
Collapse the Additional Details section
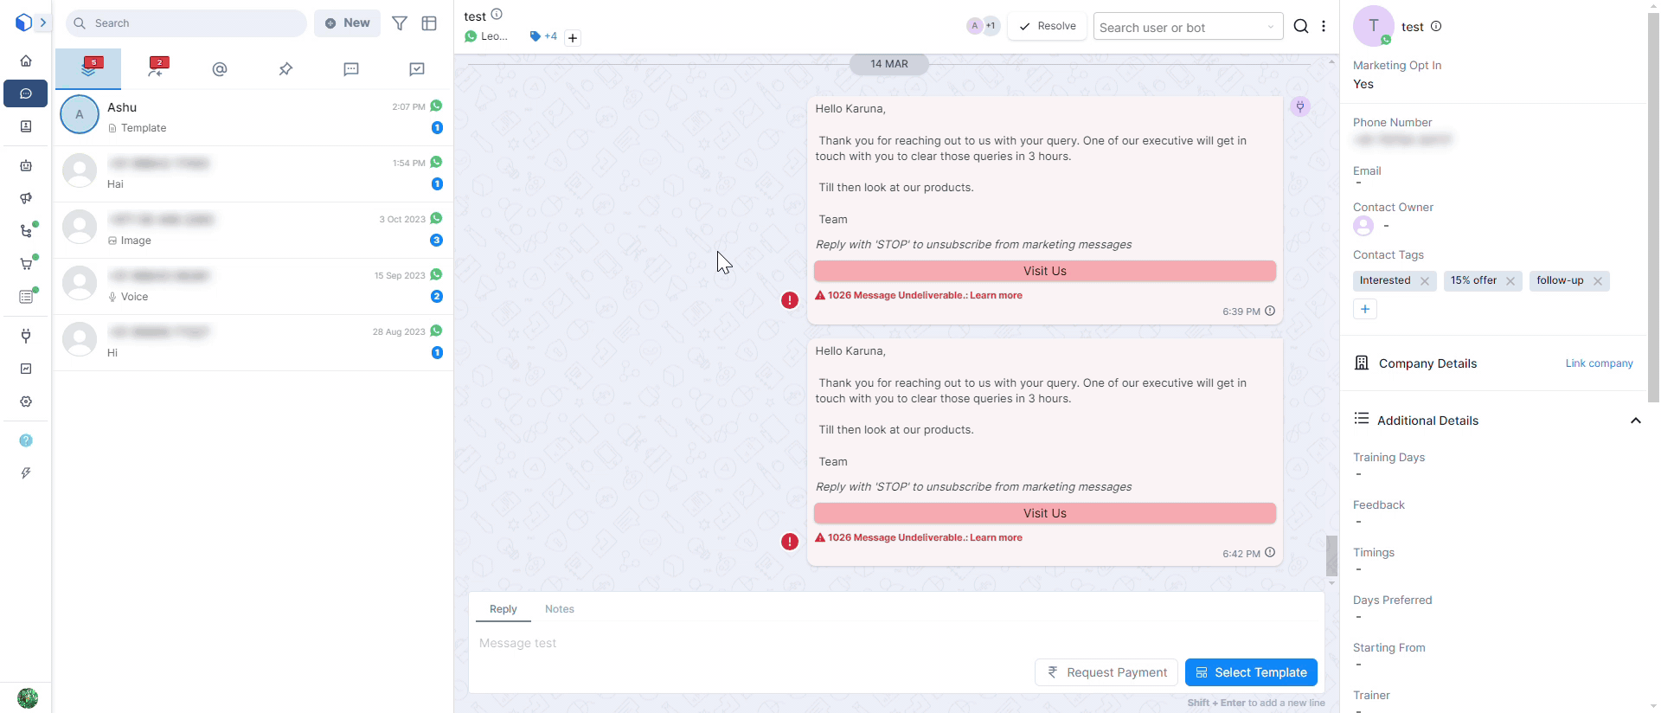click(x=1635, y=421)
